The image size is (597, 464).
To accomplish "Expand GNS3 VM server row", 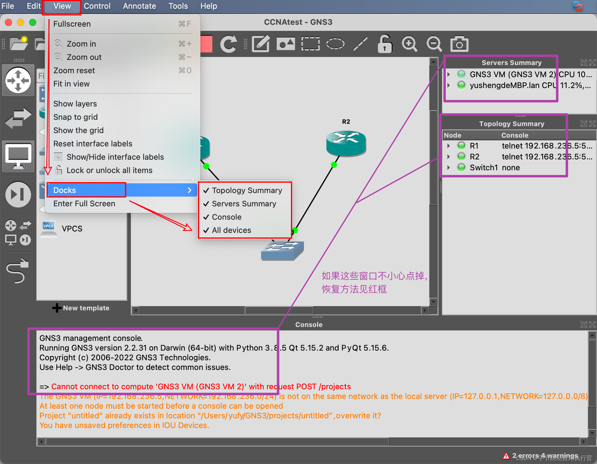I will (449, 74).
